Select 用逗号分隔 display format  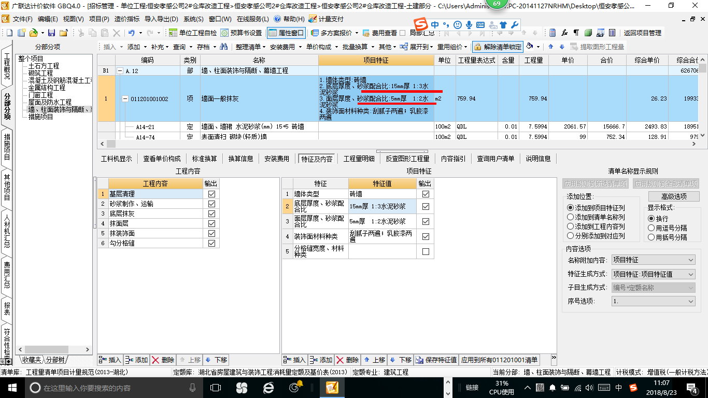[668, 228]
